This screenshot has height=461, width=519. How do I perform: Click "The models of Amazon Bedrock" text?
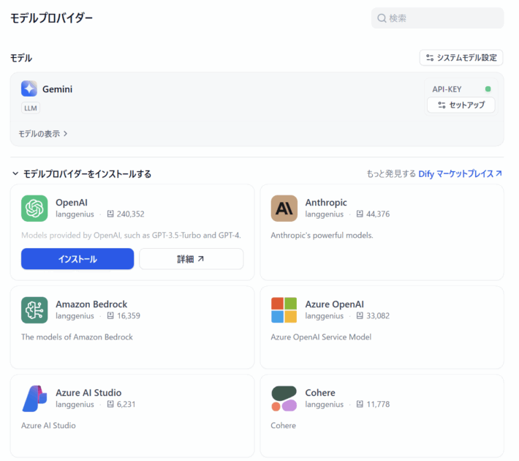77,337
